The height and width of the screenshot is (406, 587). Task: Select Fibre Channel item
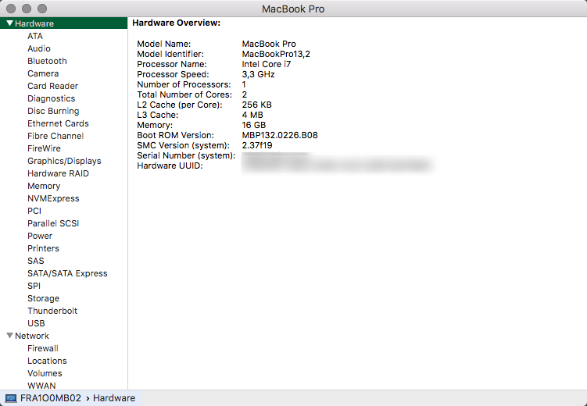point(55,136)
